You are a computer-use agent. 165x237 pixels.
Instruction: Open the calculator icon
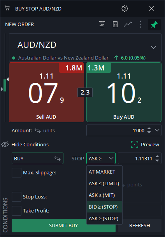[115, 25]
